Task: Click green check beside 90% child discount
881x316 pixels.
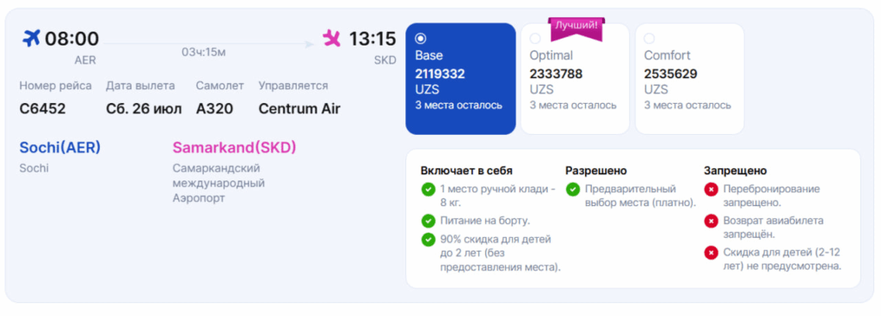Action: (428, 240)
